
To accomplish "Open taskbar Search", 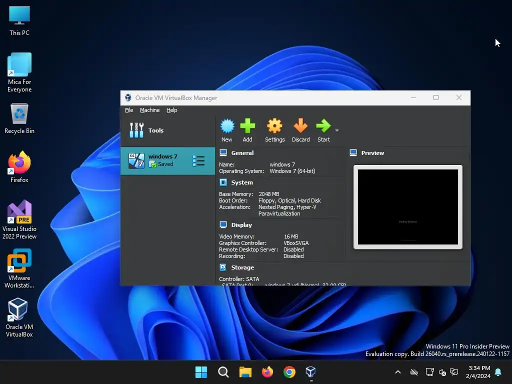I will pyautogui.click(x=223, y=372).
